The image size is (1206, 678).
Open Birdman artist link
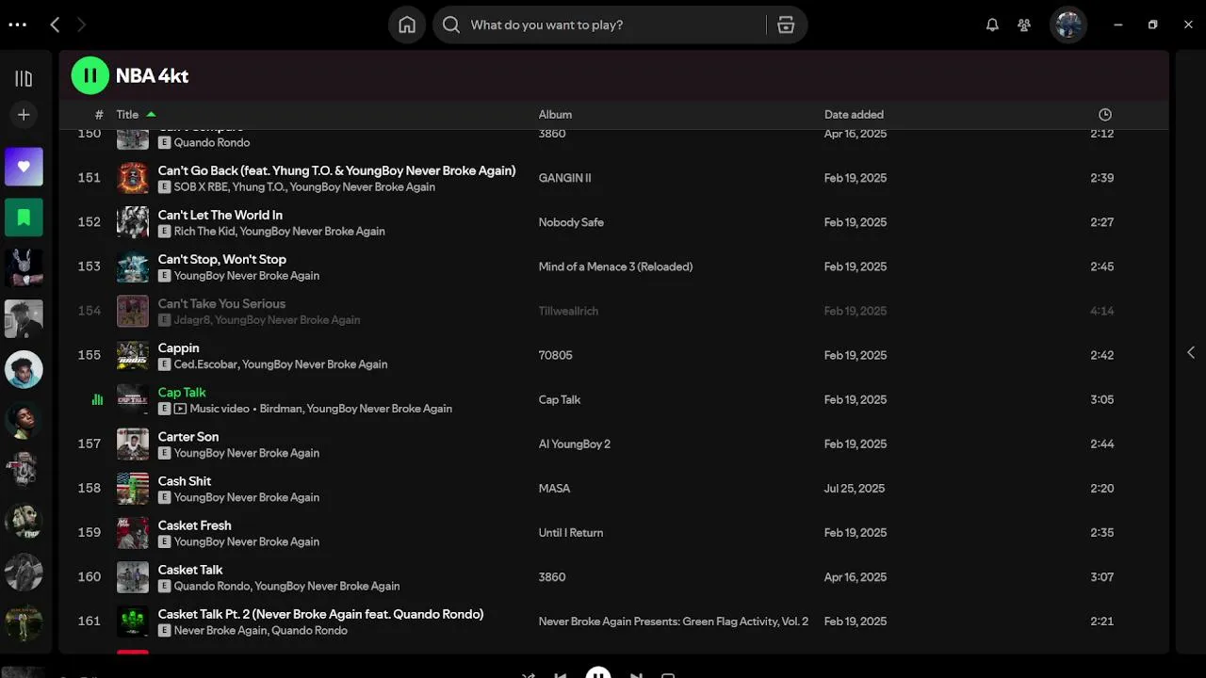[280, 409]
